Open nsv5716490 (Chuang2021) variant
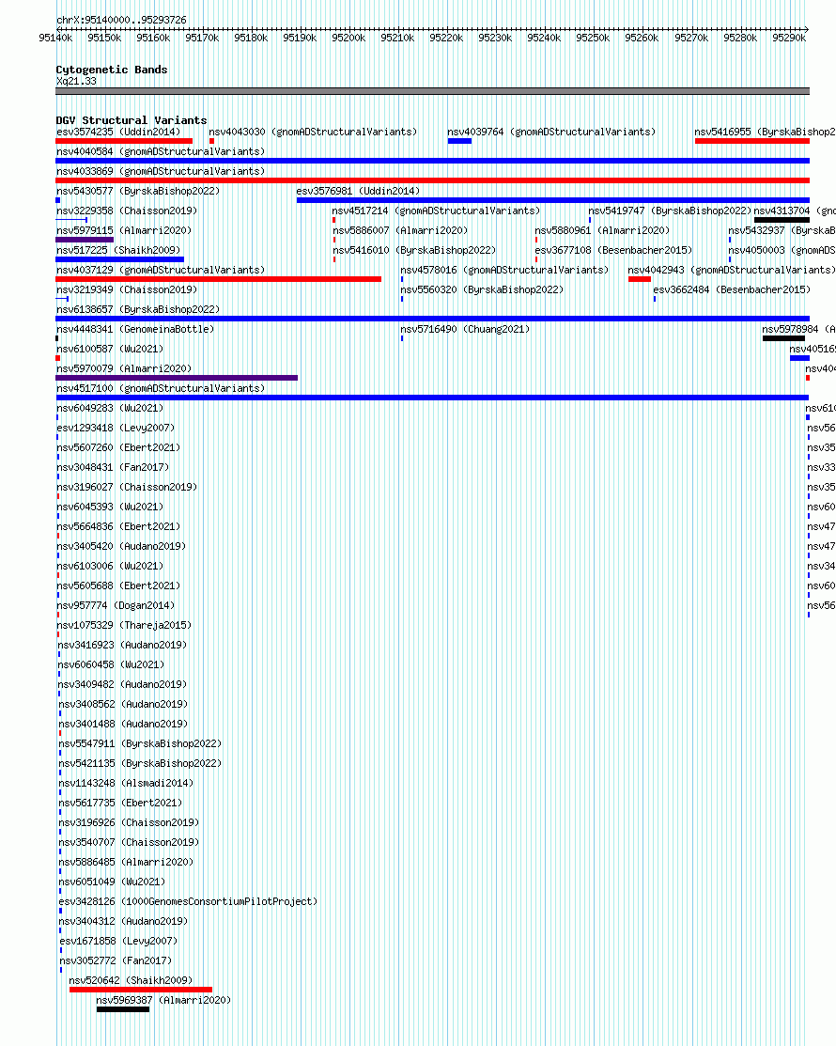The width and height of the screenshot is (836, 1046). coord(465,329)
